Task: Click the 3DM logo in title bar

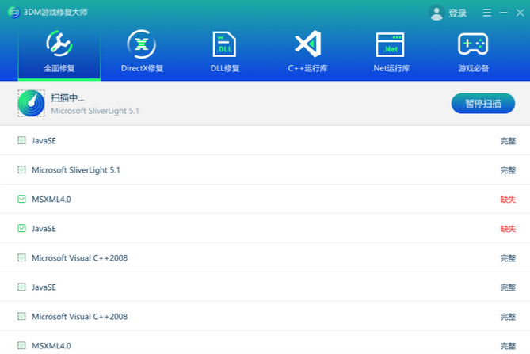Action: coord(11,13)
